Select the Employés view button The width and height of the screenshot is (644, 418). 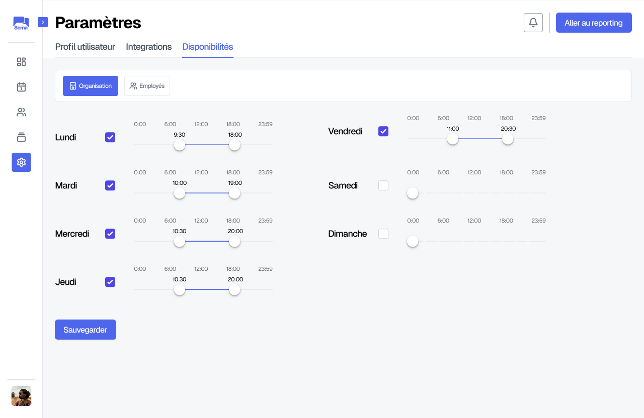[x=147, y=86]
